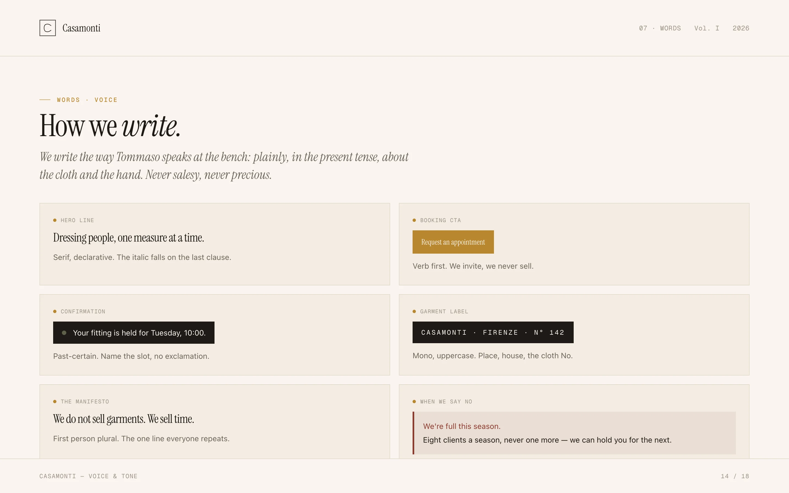Click the '07 · WORDS' header label
789x493 pixels.
660,28
